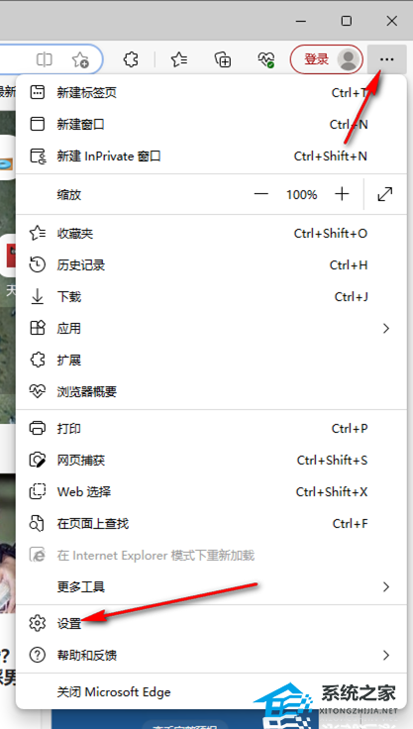The image size is (413, 729).
Task: Open 历史记录 from the menu
Action: 212,265
